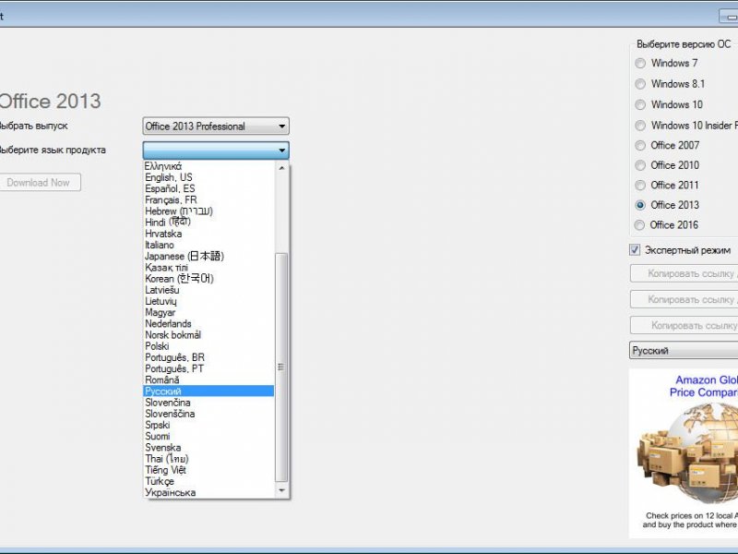Click the globe with boxes ad image
Screen dimensions: 738x554
point(687,454)
